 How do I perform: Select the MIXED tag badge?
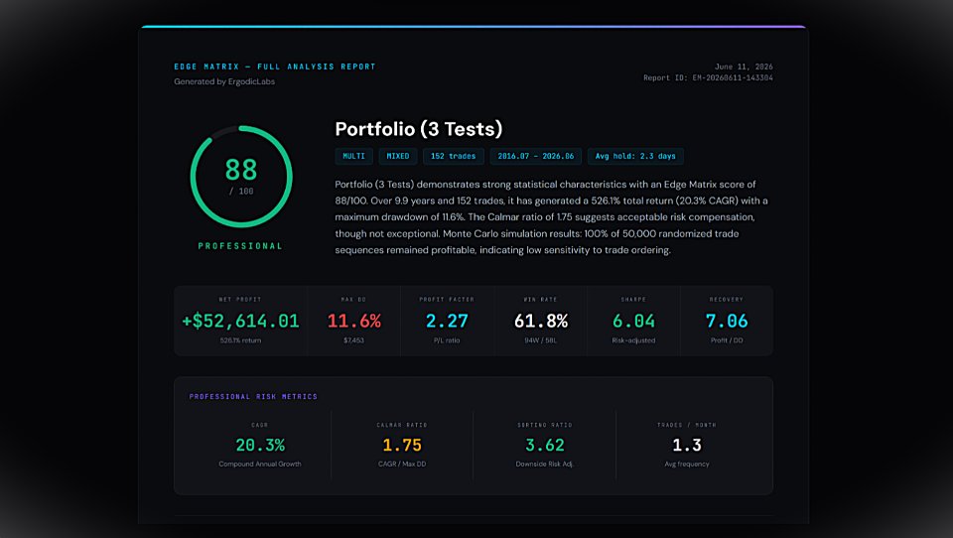398,156
